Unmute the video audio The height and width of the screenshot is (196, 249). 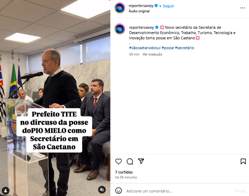pos(102,189)
